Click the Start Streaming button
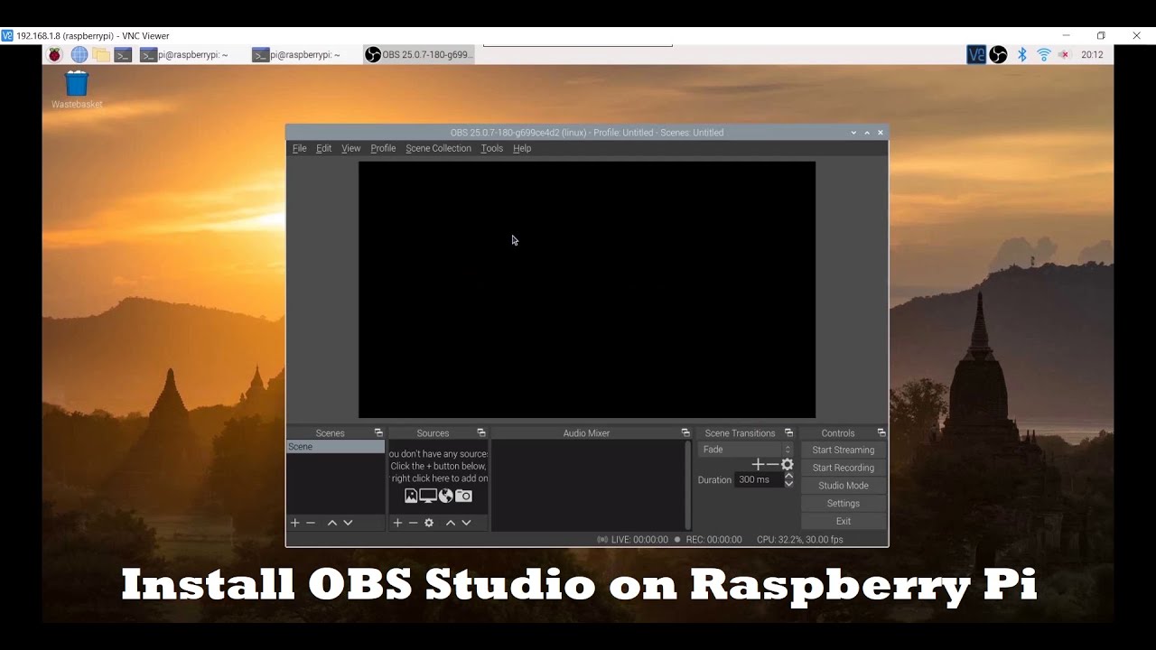This screenshot has width=1156, height=650. click(843, 450)
